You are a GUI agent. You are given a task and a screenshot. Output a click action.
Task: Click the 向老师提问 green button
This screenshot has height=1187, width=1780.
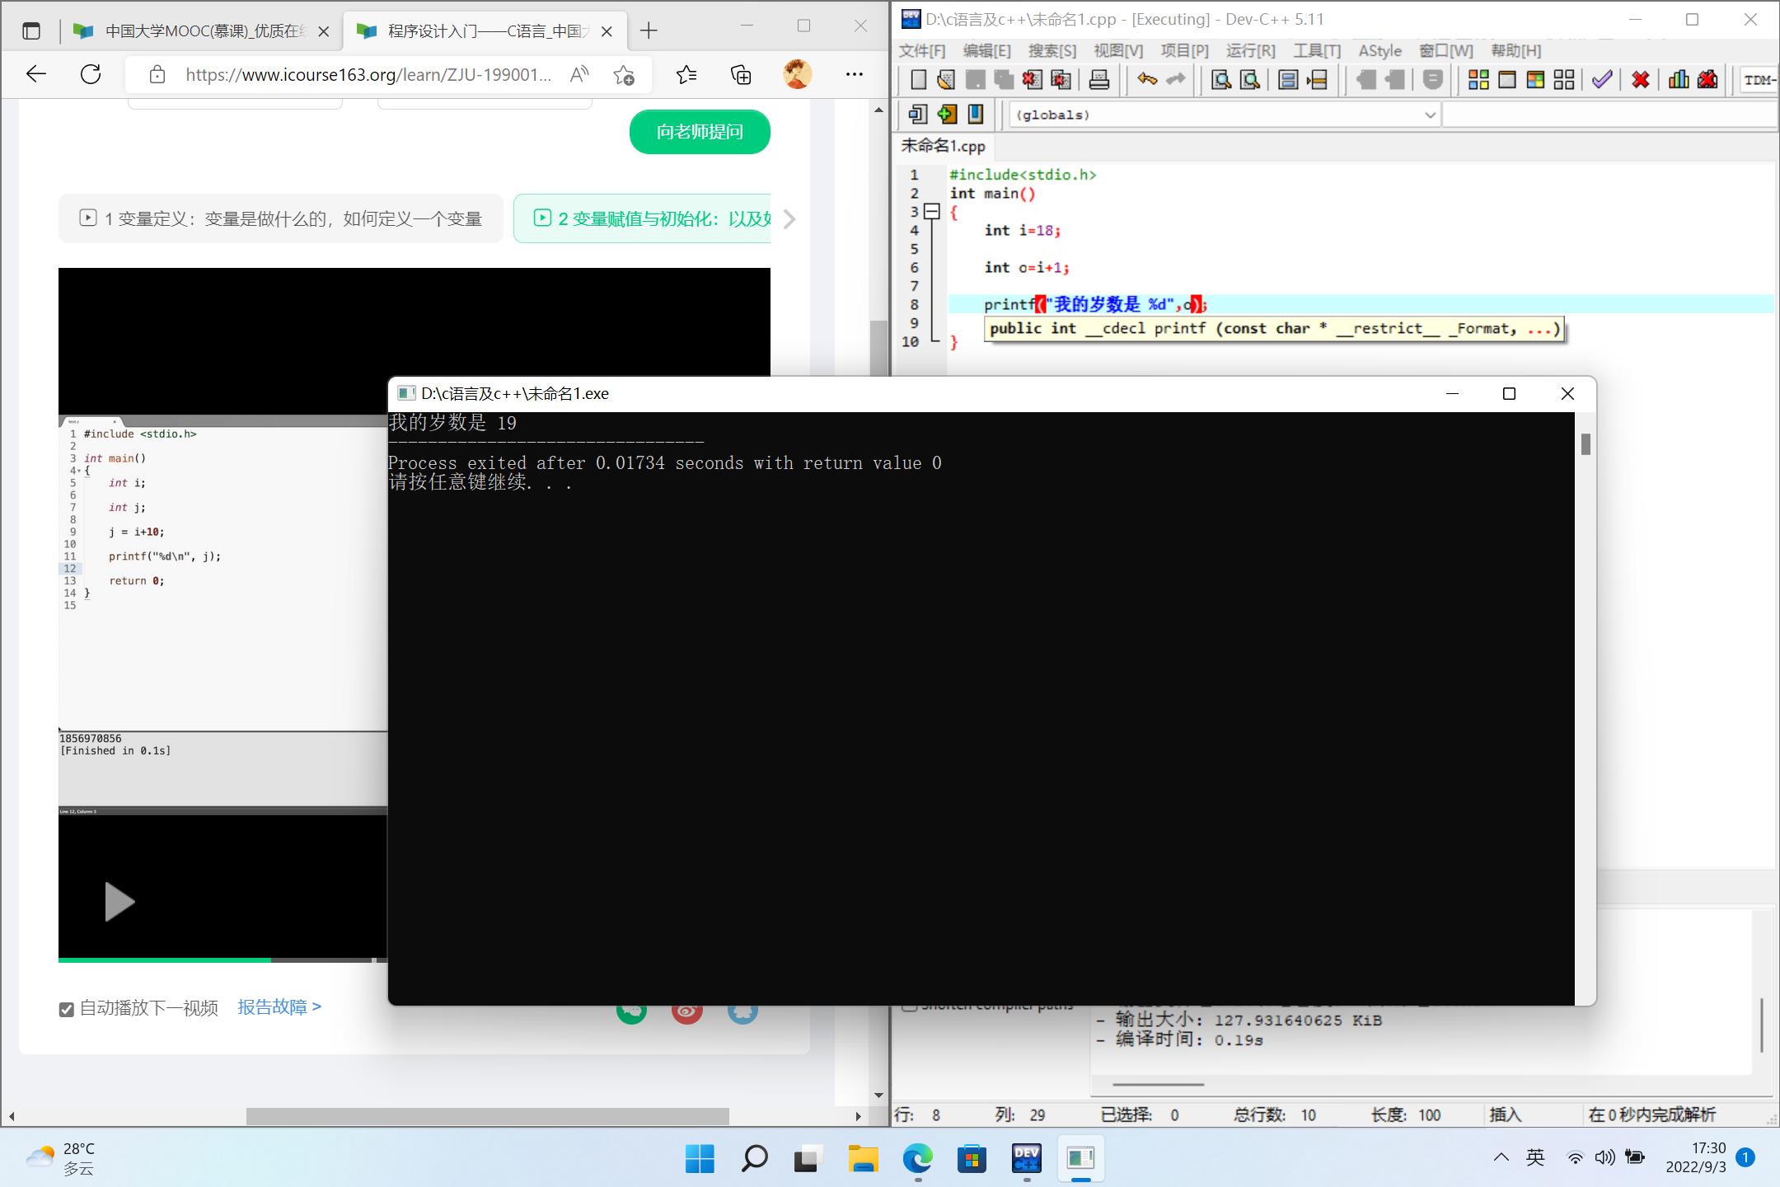point(700,132)
